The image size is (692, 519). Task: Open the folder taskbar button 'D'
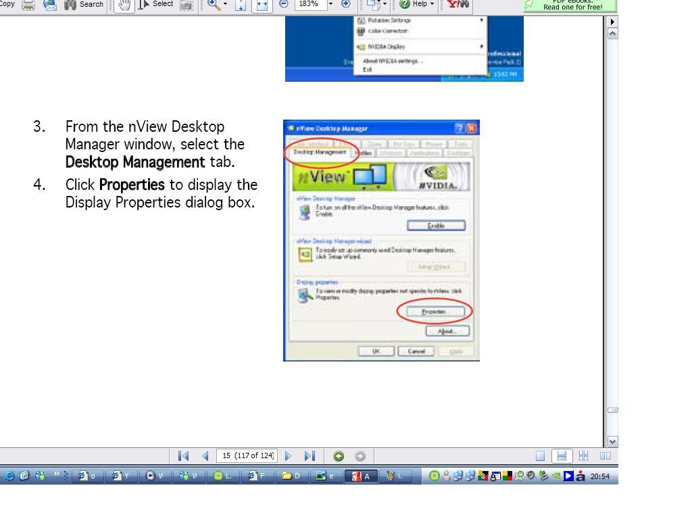click(292, 476)
